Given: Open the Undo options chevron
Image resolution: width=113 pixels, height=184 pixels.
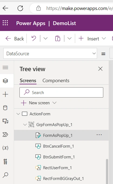Looking at the screenshot, I should point(45,38).
